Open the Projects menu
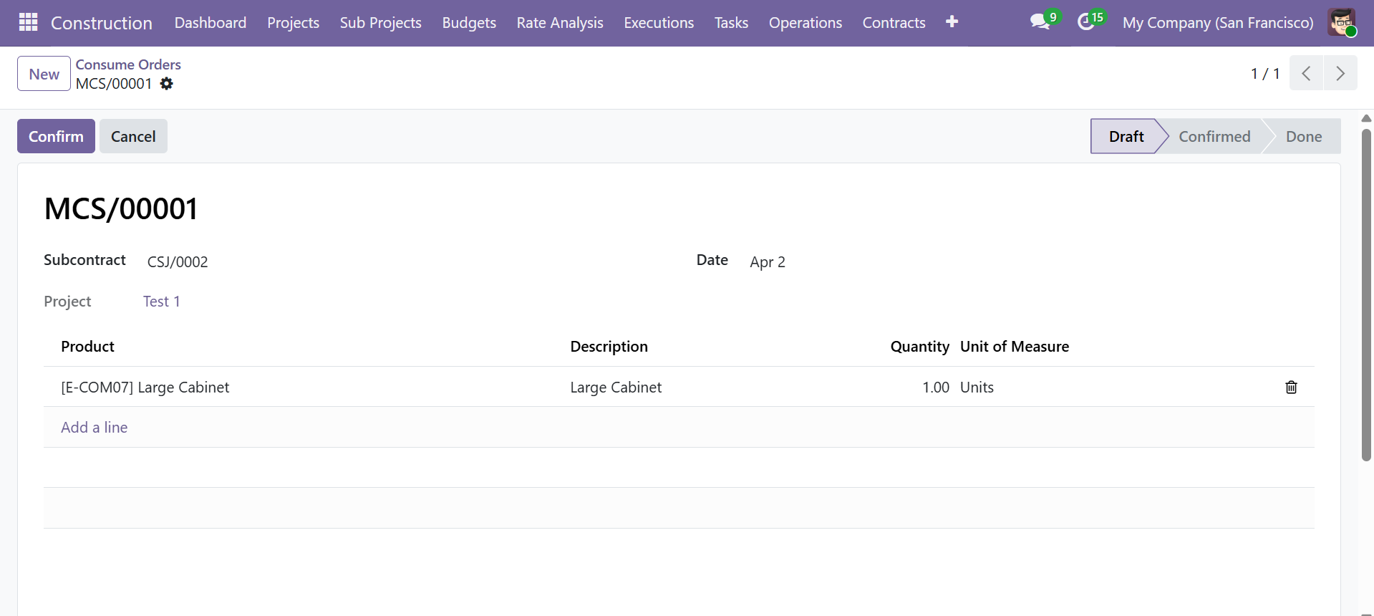 coord(293,23)
